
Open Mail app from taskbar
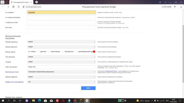(51, 100)
